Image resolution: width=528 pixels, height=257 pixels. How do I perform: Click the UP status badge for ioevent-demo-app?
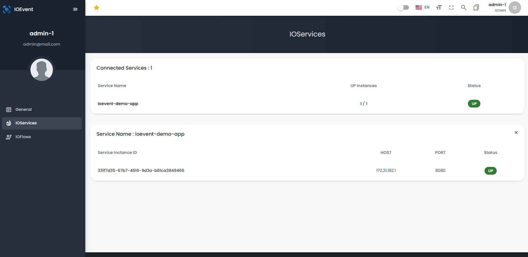(x=474, y=104)
